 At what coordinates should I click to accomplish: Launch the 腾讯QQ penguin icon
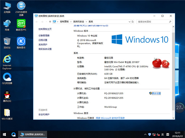click(x=7, y=96)
